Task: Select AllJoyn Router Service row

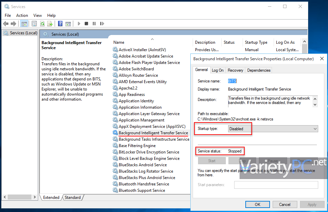Action: tap(138, 75)
